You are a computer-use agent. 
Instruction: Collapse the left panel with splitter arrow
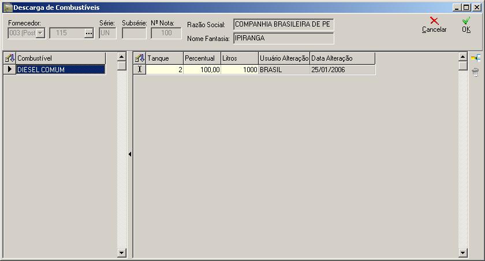coord(130,154)
